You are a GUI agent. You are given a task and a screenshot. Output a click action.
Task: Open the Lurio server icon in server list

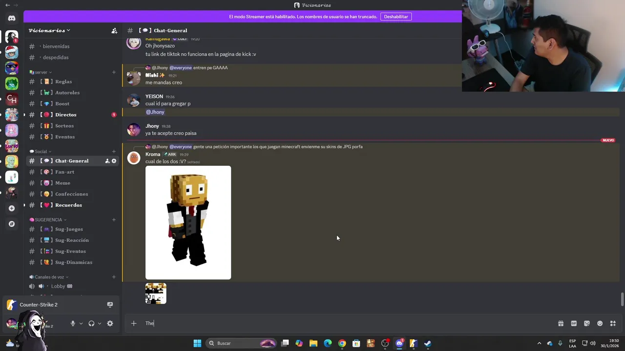click(x=12, y=146)
